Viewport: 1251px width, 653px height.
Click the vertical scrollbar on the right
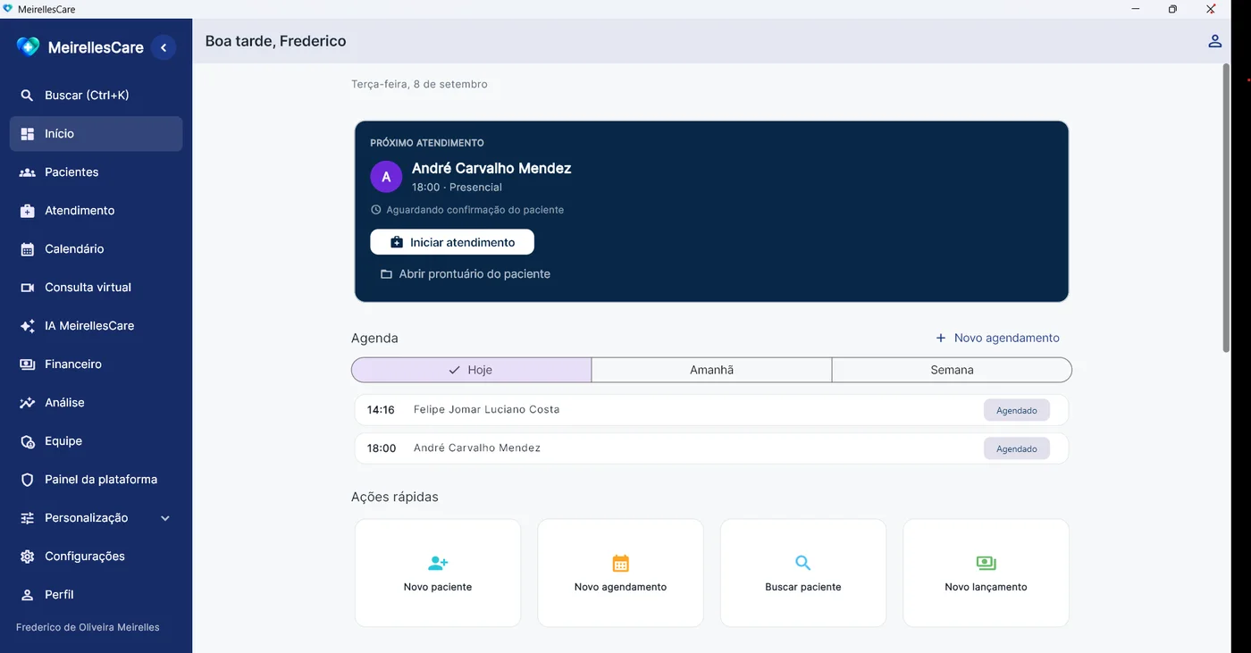point(1226,207)
